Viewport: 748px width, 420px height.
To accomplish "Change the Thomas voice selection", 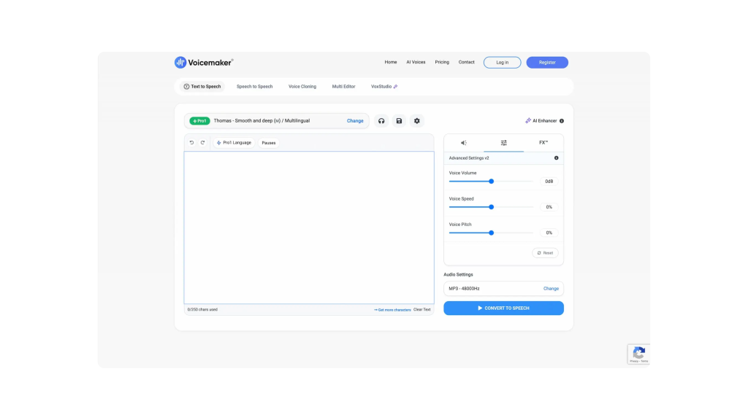I will (355, 120).
